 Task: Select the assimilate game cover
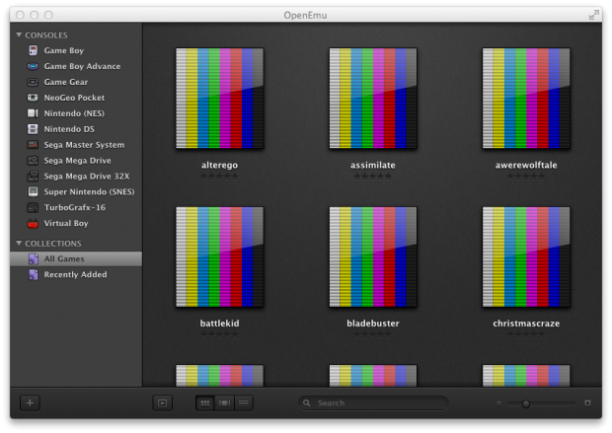coord(373,98)
